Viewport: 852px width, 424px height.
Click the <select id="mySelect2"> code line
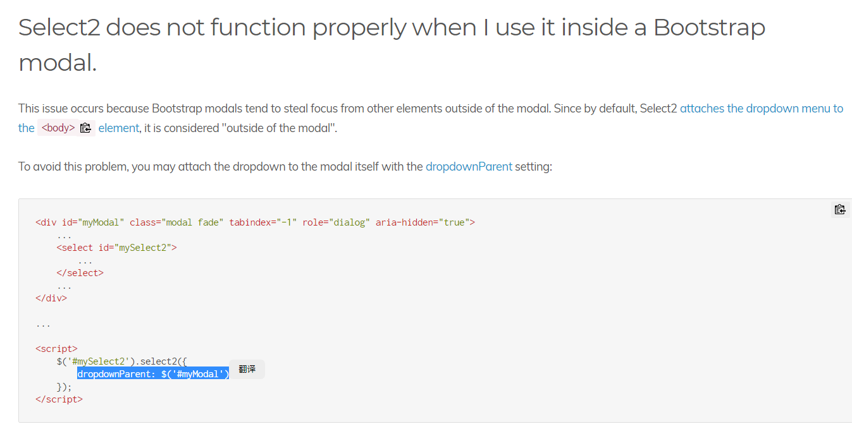pyautogui.click(x=116, y=248)
